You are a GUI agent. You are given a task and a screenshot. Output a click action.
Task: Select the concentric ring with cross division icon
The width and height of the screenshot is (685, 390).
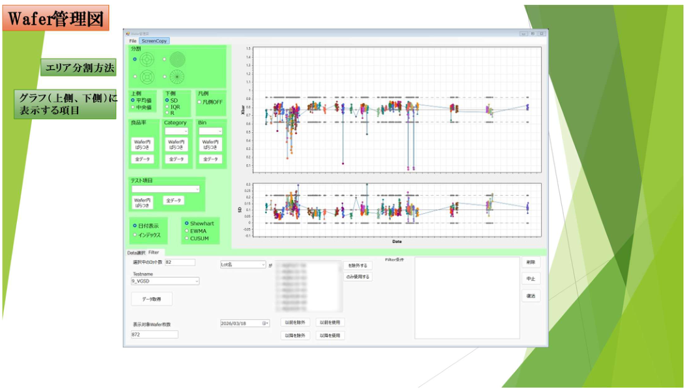point(147,59)
